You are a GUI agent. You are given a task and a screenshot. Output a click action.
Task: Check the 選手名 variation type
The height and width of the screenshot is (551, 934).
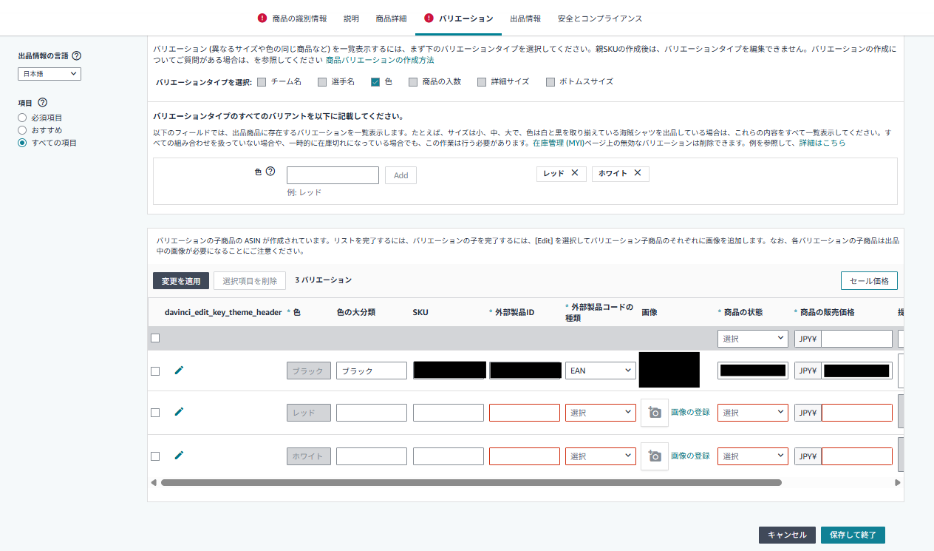click(322, 82)
